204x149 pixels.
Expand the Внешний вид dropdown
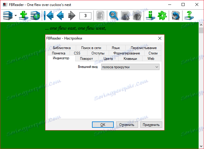coord(130,67)
